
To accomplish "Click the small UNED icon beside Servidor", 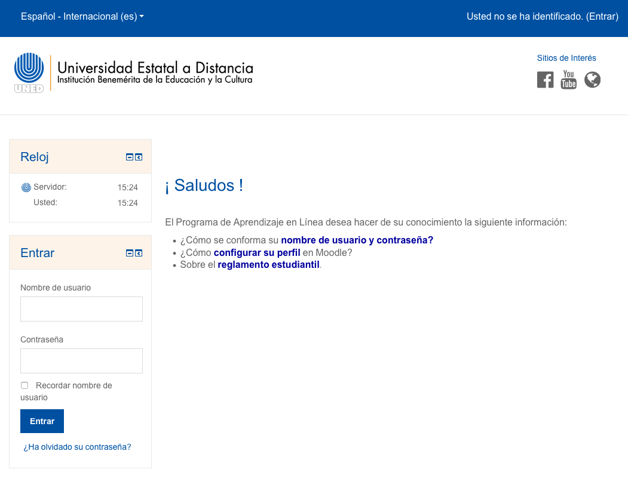I will coord(26,187).
